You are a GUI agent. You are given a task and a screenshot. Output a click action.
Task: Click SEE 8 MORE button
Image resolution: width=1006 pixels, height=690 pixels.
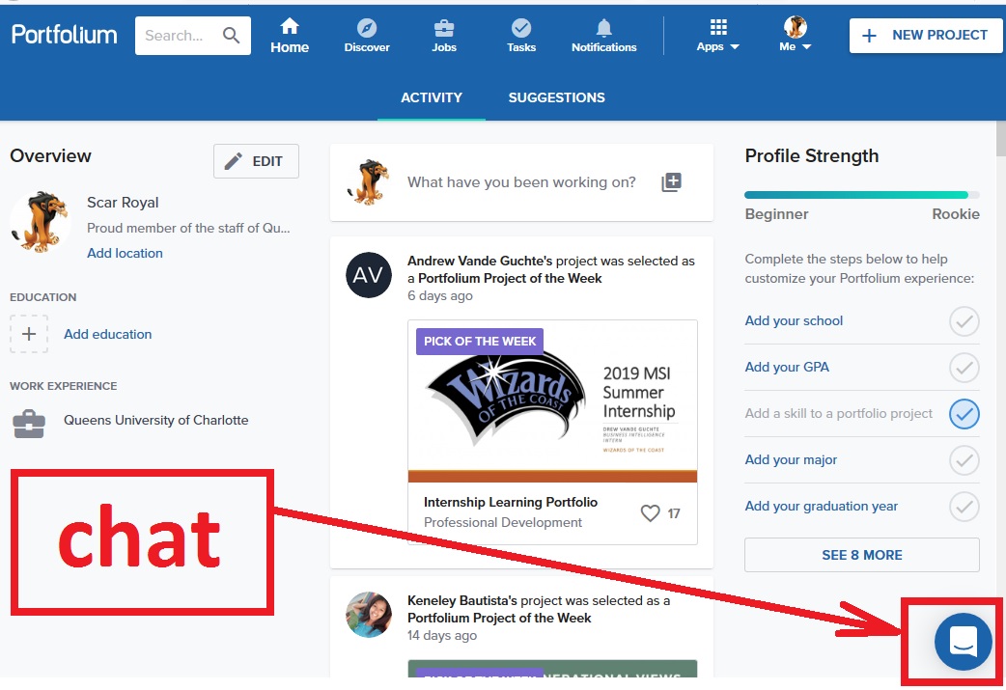[x=861, y=555]
